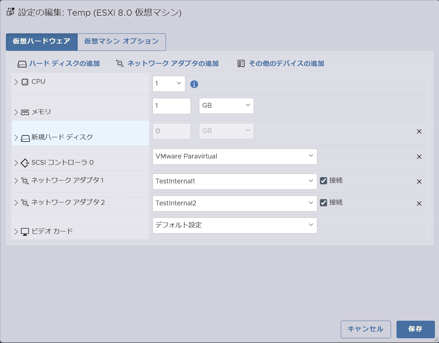Click the new hard disk row icon
Image resolution: width=439 pixels, height=343 pixels.
pos(25,138)
